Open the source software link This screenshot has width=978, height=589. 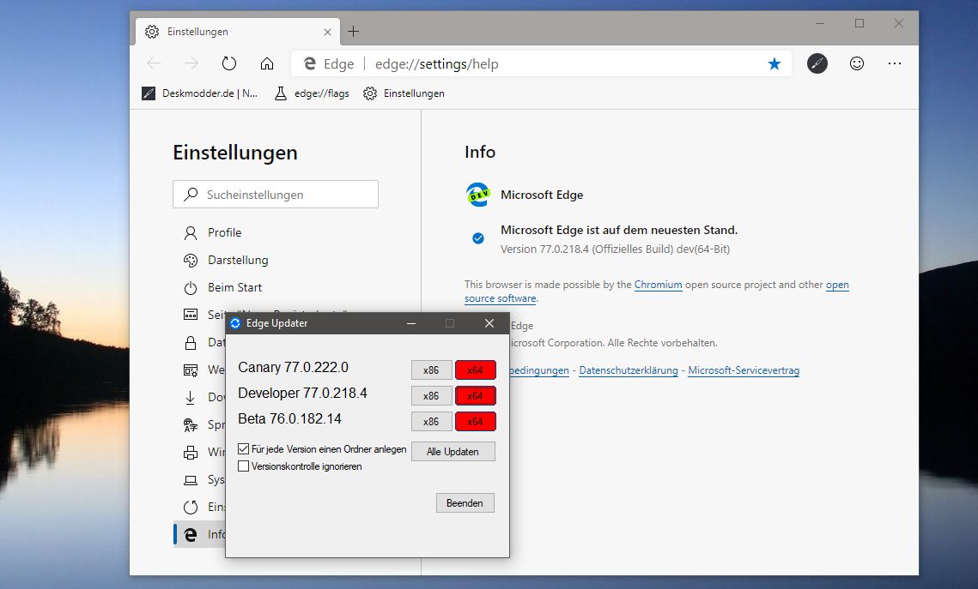[x=501, y=298]
